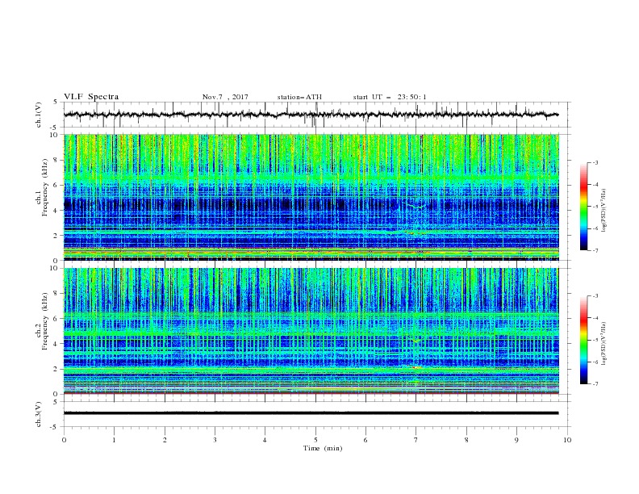The height and width of the screenshot is (494, 639).
Task: Click the "3" tick label on time axis
Action: (215, 440)
